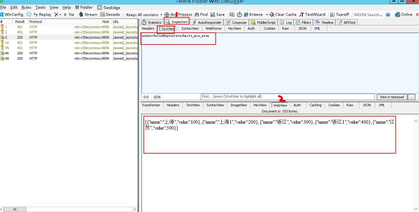Click Save in the toolbar
This screenshot has width=419, height=212.
point(218,15)
